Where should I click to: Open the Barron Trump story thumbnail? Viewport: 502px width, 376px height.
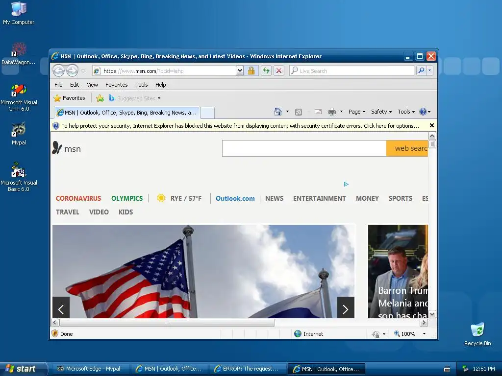click(x=398, y=271)
